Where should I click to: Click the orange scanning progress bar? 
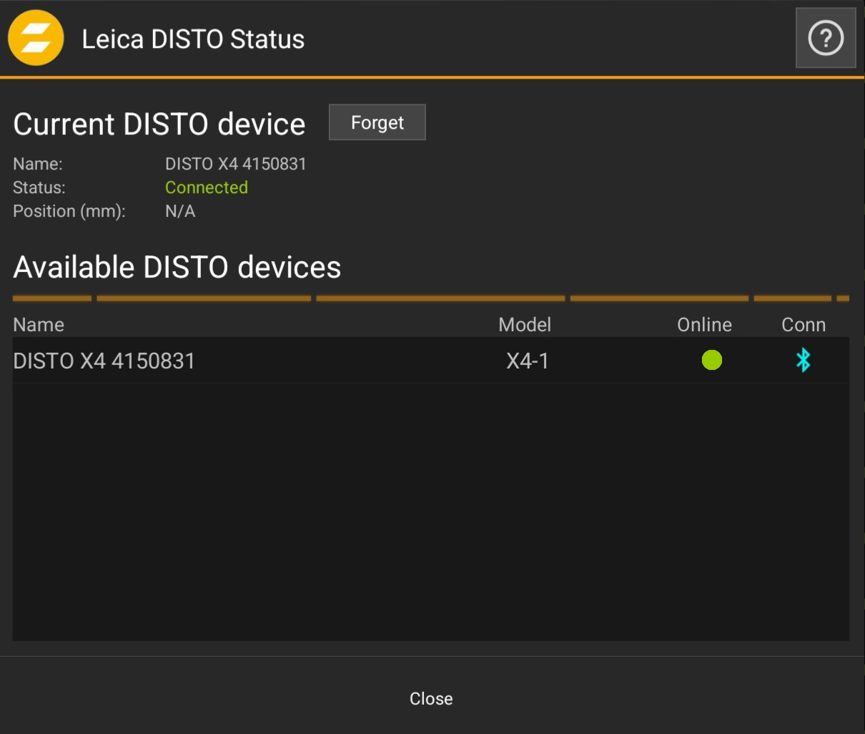pos(431,298)
